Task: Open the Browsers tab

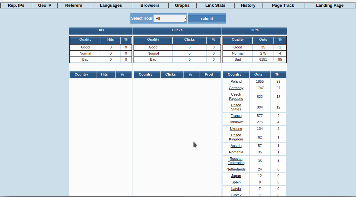Action: click(x=150, y=5)
